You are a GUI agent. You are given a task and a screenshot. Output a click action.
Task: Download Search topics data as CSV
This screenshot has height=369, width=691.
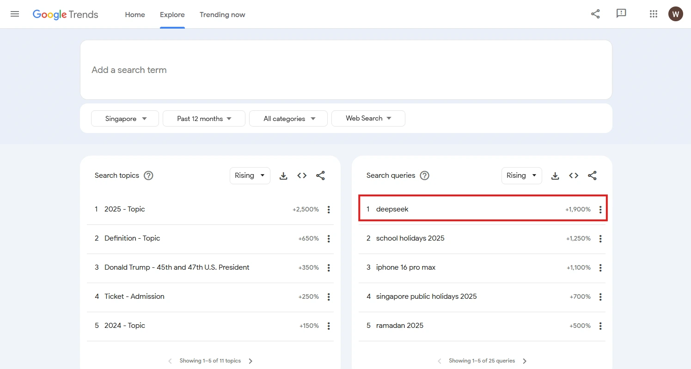[x=283, y=175]
